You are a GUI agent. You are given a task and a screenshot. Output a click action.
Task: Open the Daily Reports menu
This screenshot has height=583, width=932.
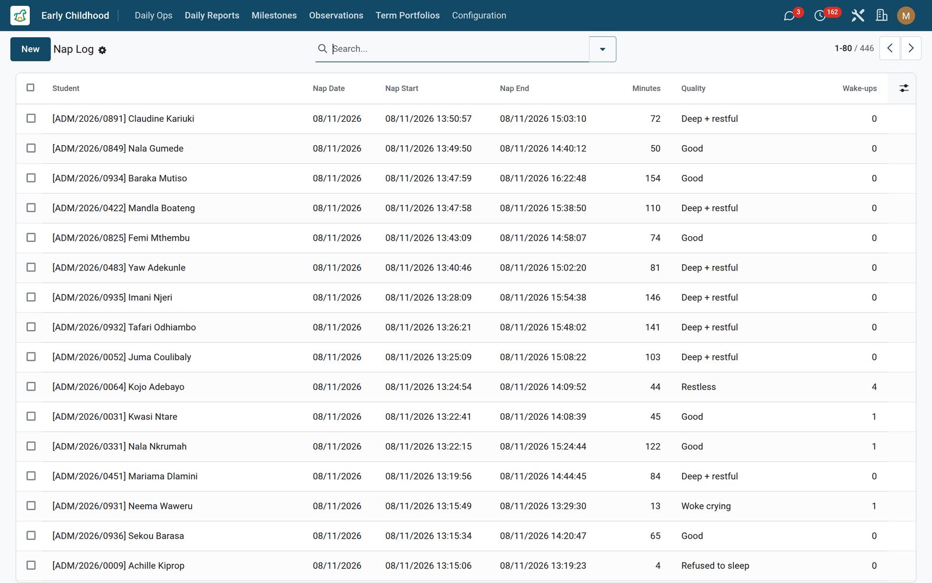point(212,15)
